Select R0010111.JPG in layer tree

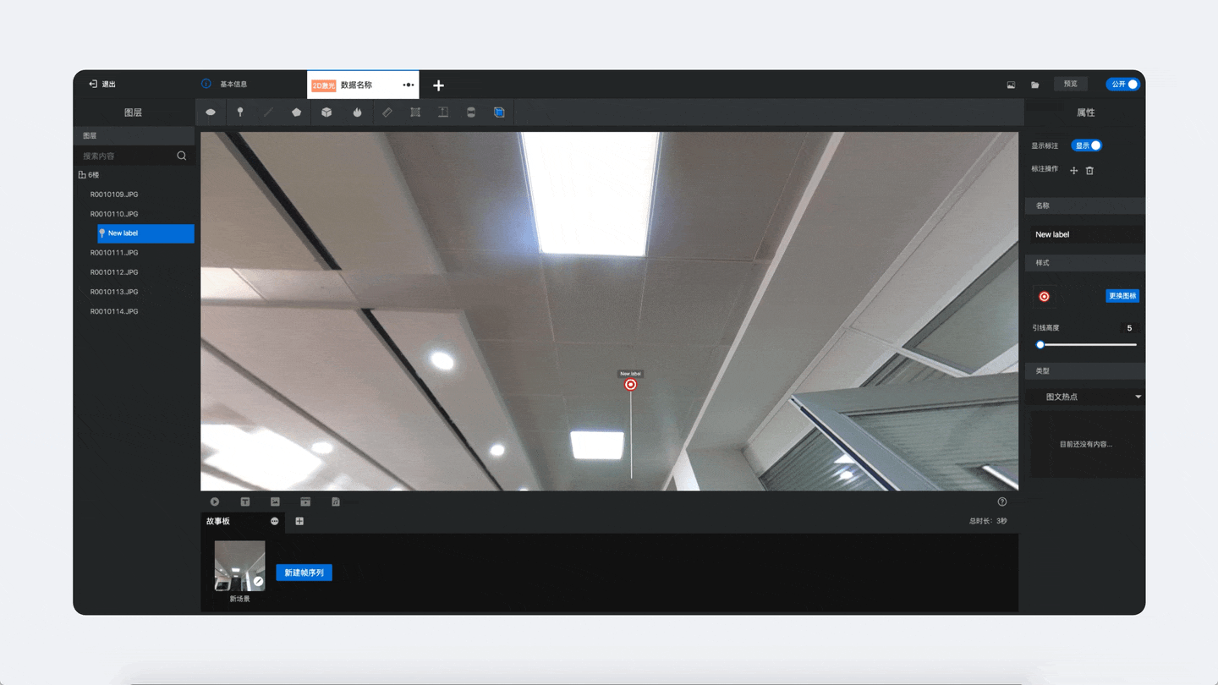click(x=114, y=253)
